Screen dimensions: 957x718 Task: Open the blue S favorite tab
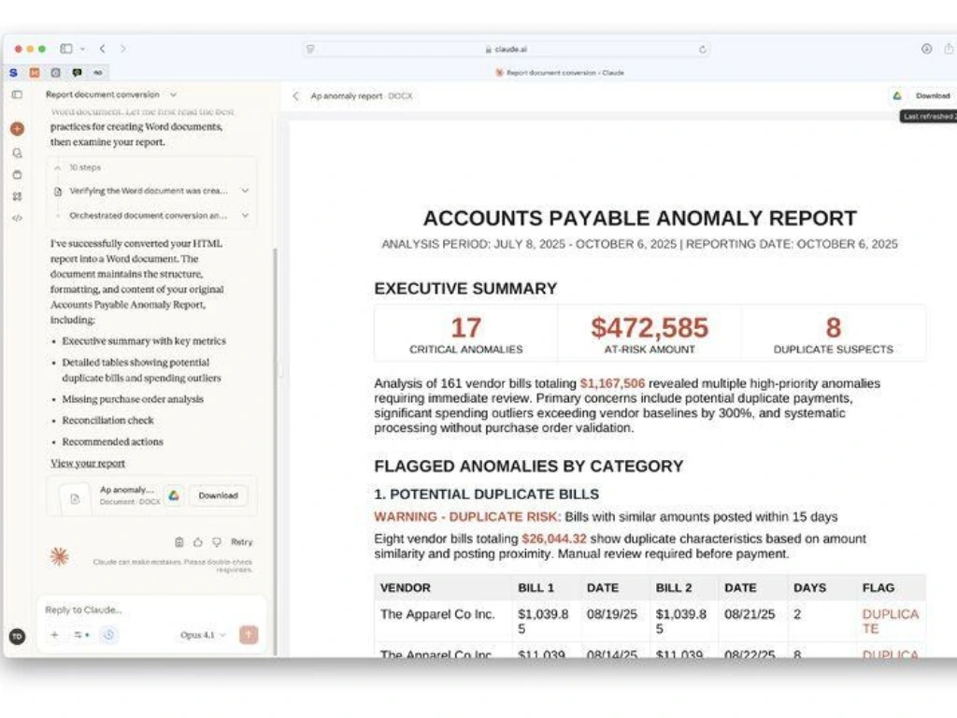click(x=13, y=73)
